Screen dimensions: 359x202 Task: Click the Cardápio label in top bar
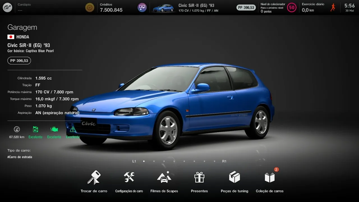[24, 4]
